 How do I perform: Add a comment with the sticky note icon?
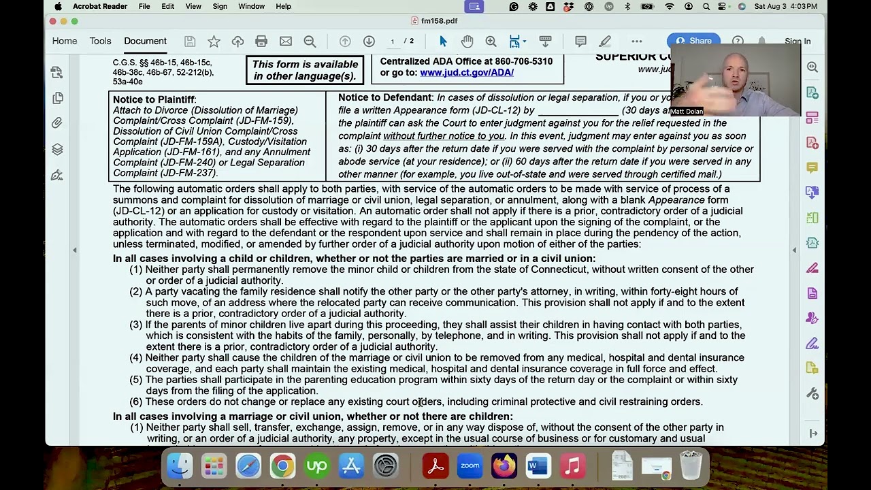click(x=580, y=42)
